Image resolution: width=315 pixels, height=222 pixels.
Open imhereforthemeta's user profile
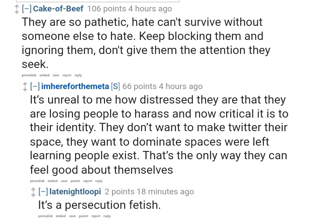[75, 86]
